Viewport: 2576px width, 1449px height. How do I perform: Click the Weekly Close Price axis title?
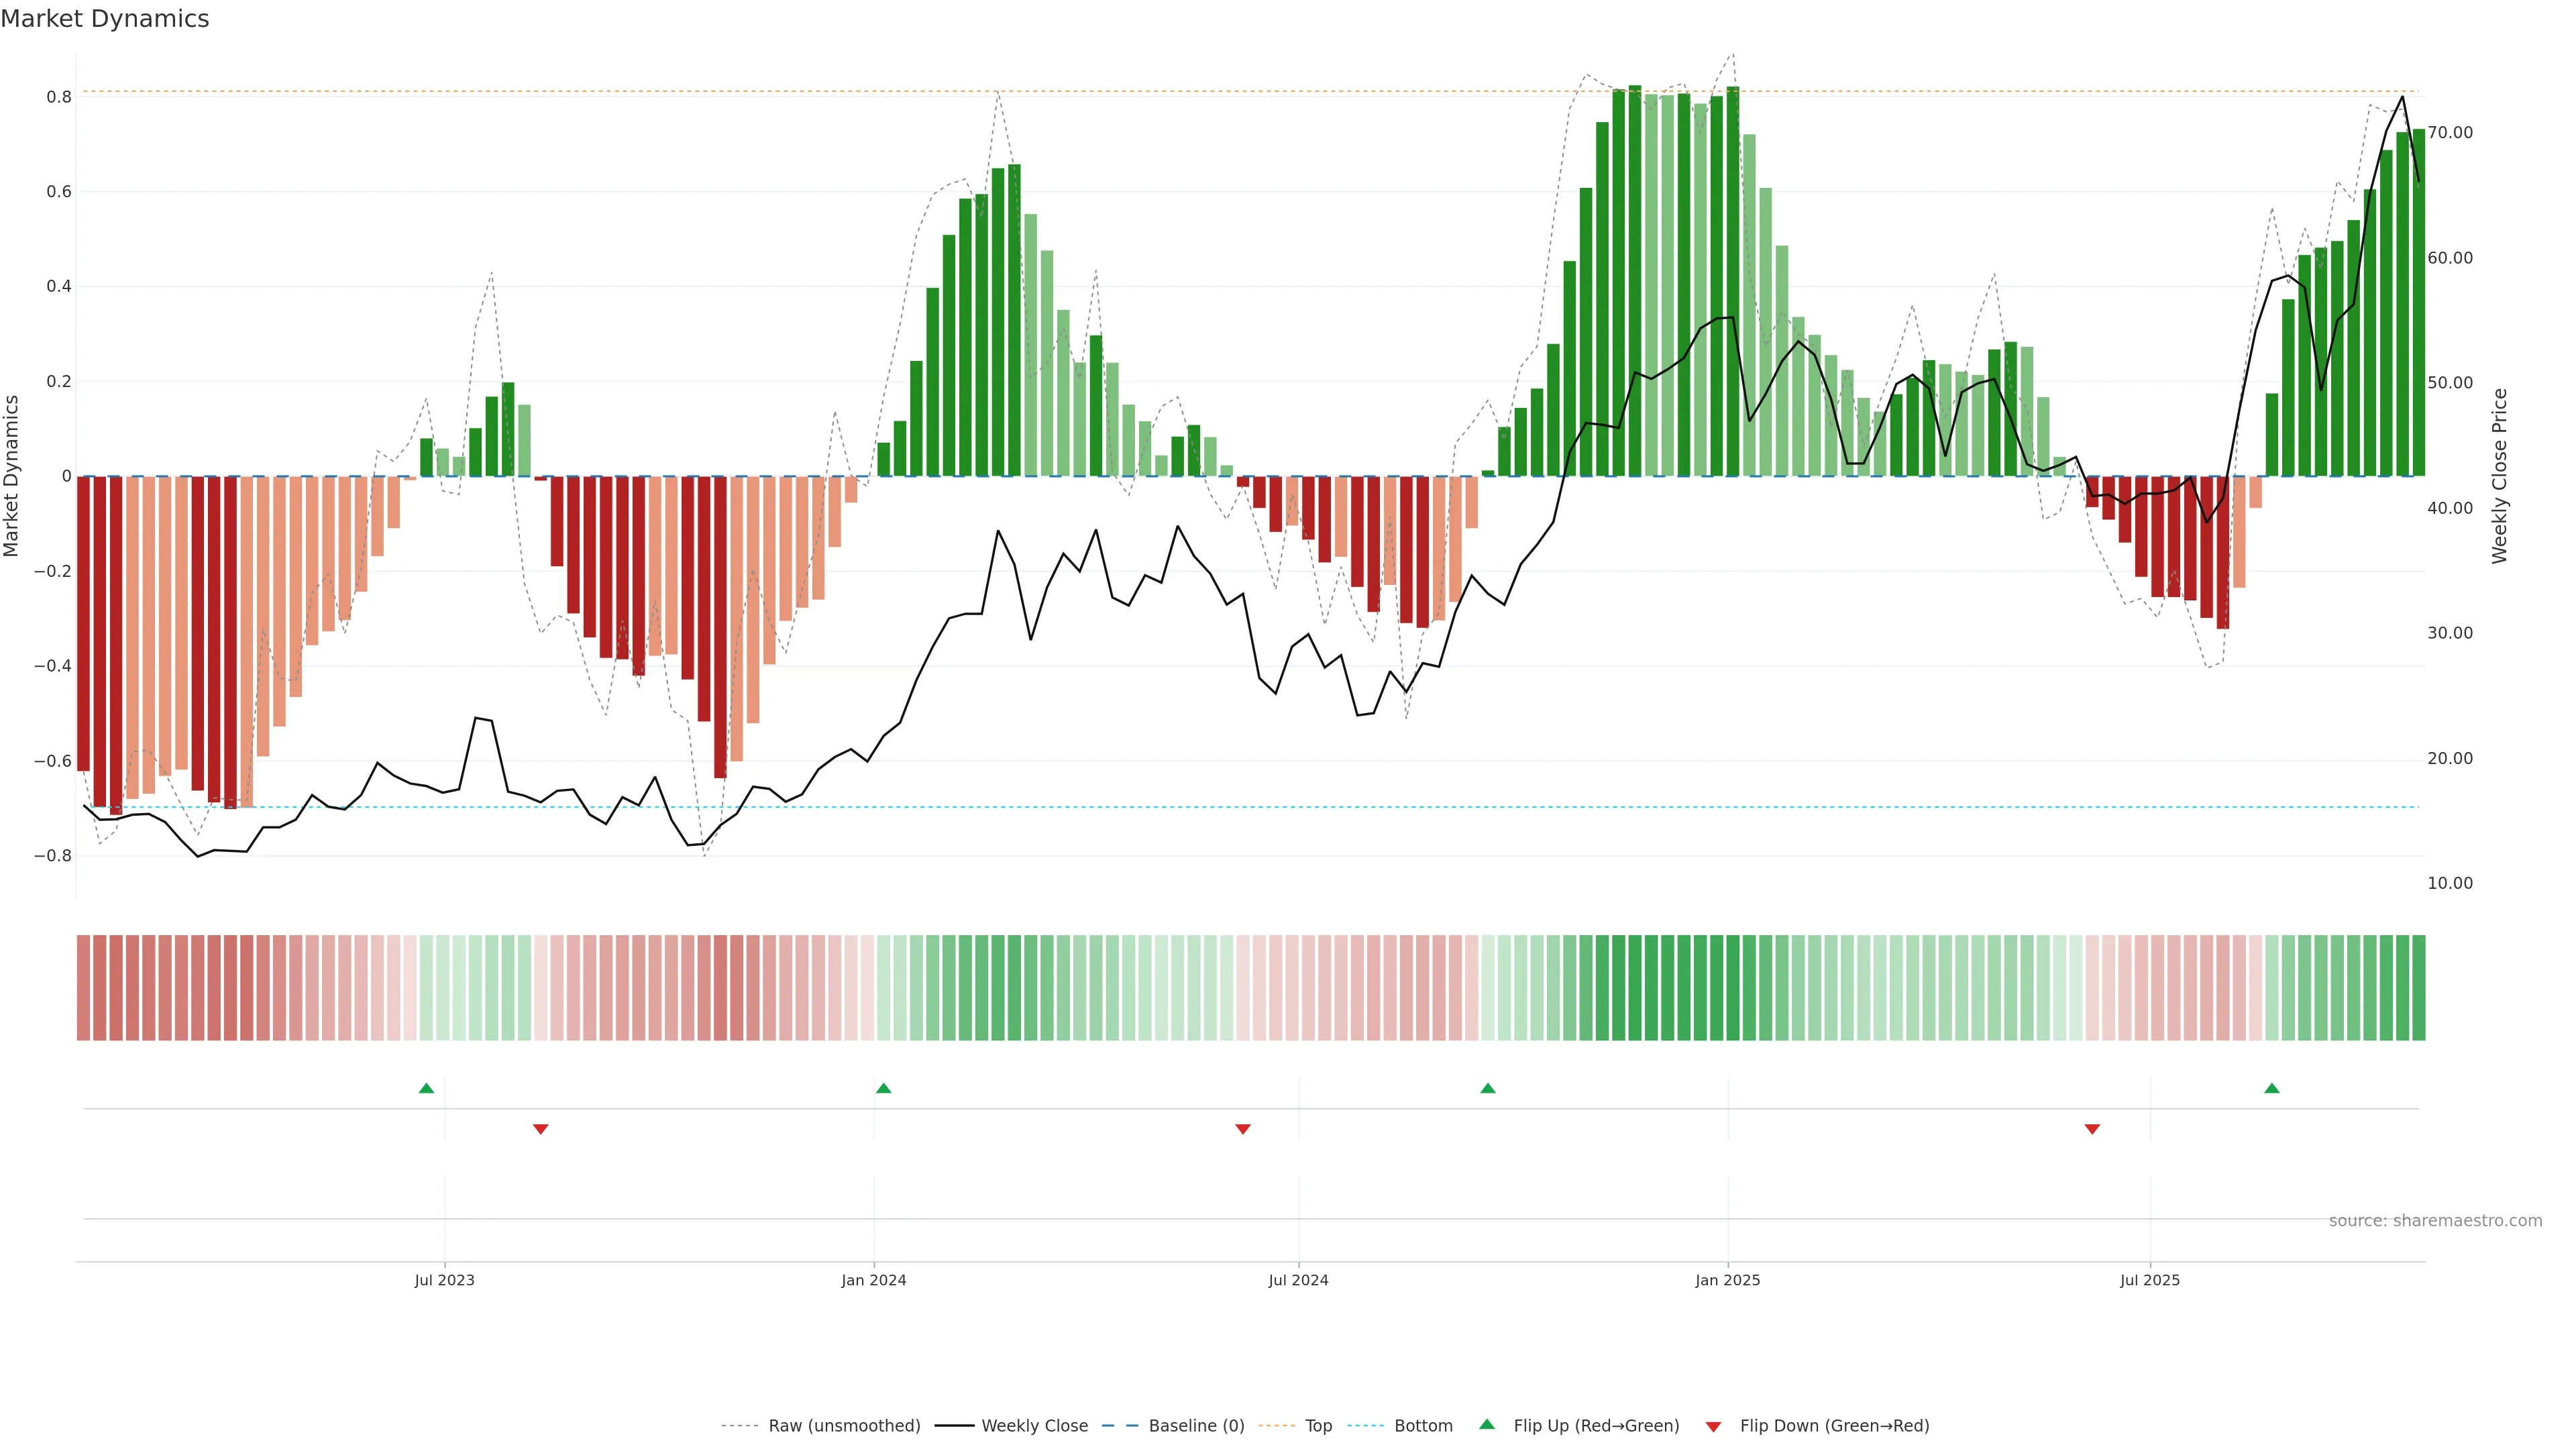click(x=2499, y=476)
